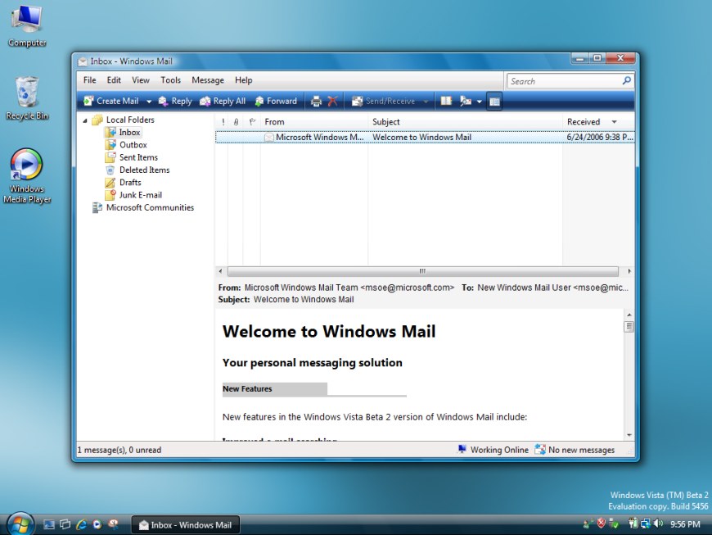
Task: Click the message list scroll left arrow
Action: pyautogui.click(x=221, y=271)
